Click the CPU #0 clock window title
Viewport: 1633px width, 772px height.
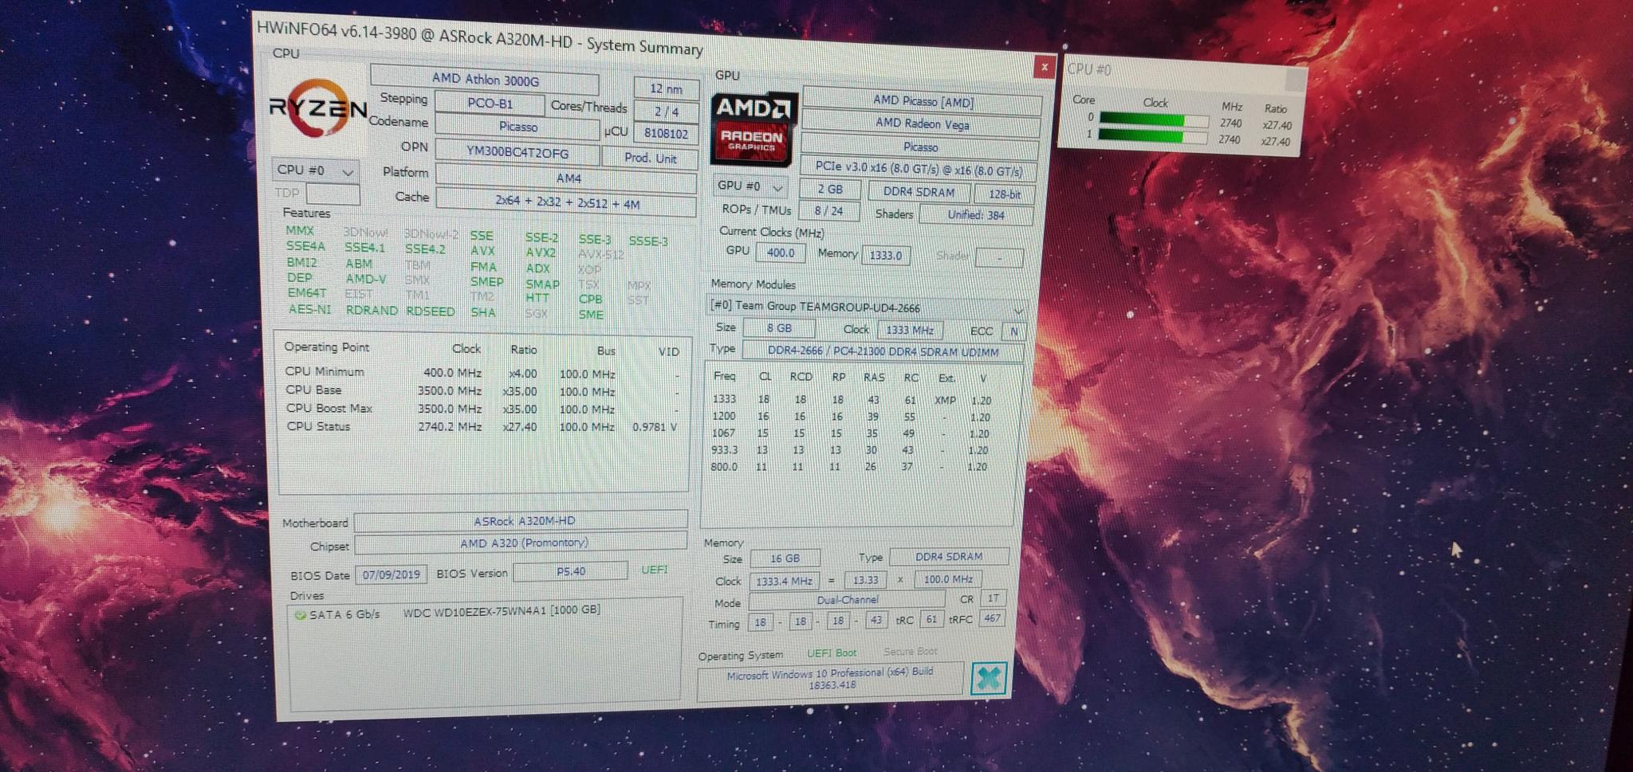click(x=1089, y=69)
